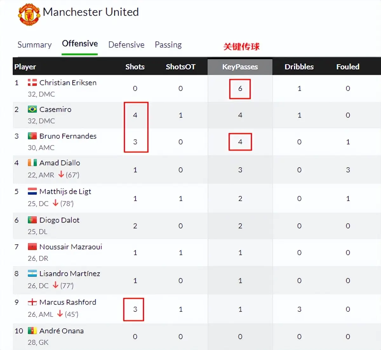Click the Brazil flag next to Casemiro
The width and height of the screenshot is (381, 350).
pos(32,109)
